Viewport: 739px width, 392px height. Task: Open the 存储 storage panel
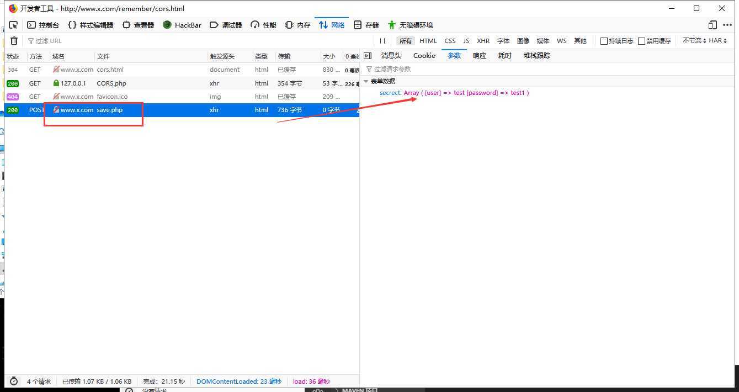point(366,25)
